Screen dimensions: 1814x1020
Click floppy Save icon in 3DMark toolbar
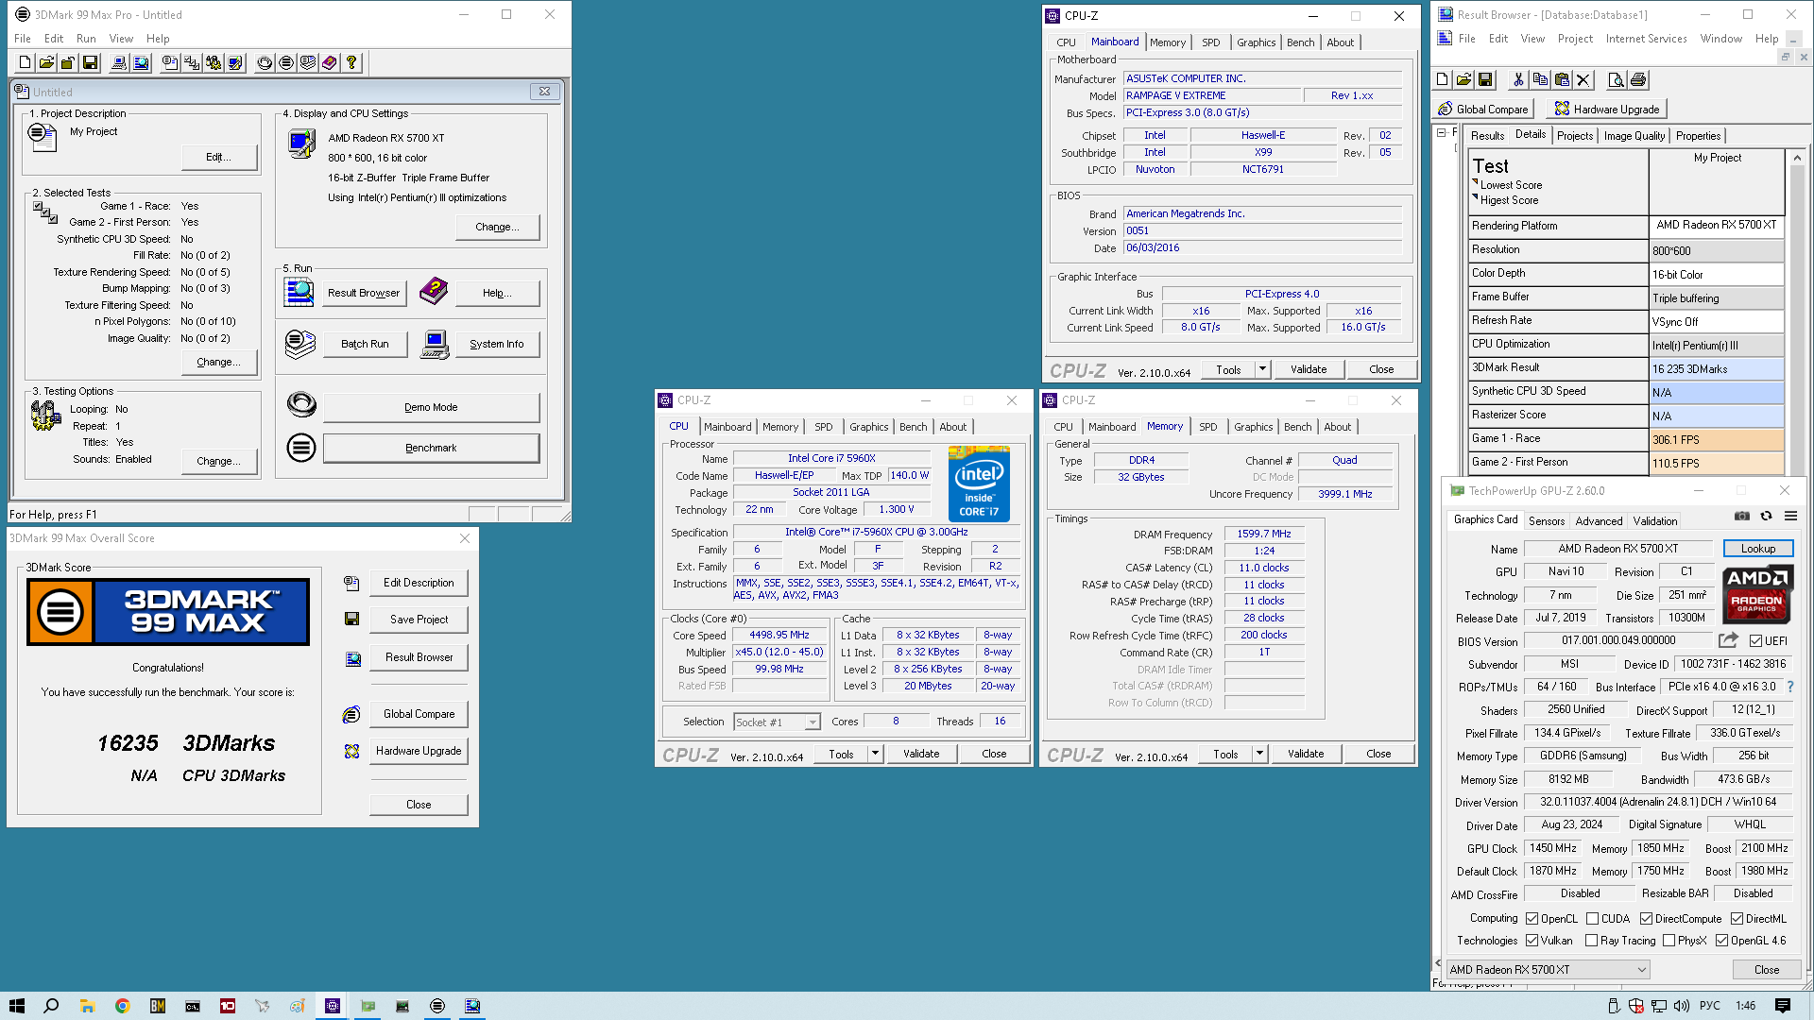90,63
